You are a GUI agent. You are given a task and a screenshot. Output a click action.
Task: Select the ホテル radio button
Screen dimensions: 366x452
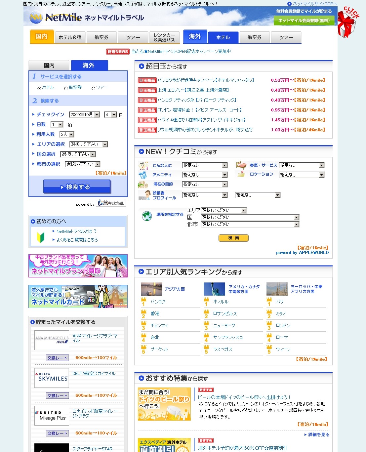[39, 88]
